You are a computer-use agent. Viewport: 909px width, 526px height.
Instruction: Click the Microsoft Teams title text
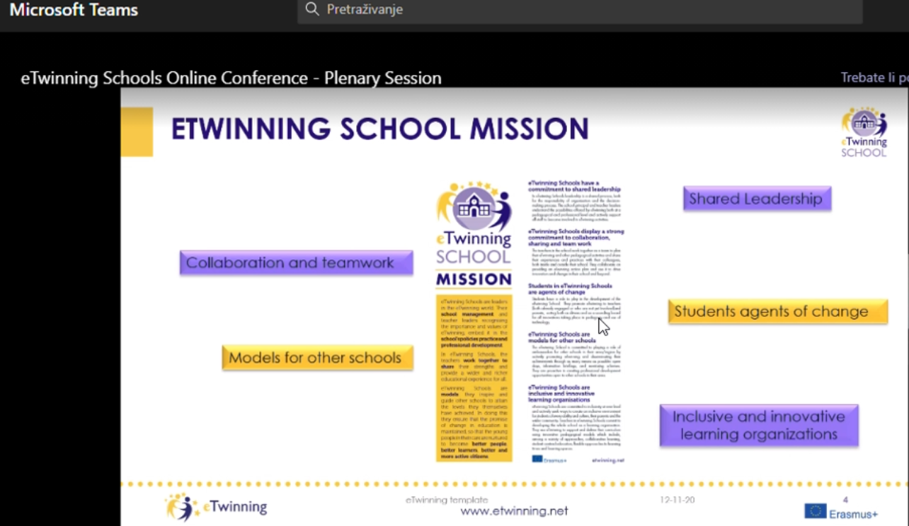(x=74, y=10)
